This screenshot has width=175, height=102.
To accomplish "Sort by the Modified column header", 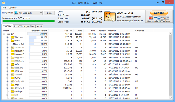I will click(x=121, y=31).
